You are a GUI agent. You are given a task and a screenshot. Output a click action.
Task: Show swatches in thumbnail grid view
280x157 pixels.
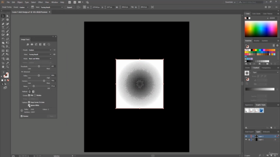point(277,45)
